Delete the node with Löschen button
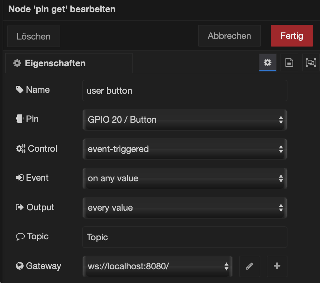The image size is (320, 283). (33, 36)
